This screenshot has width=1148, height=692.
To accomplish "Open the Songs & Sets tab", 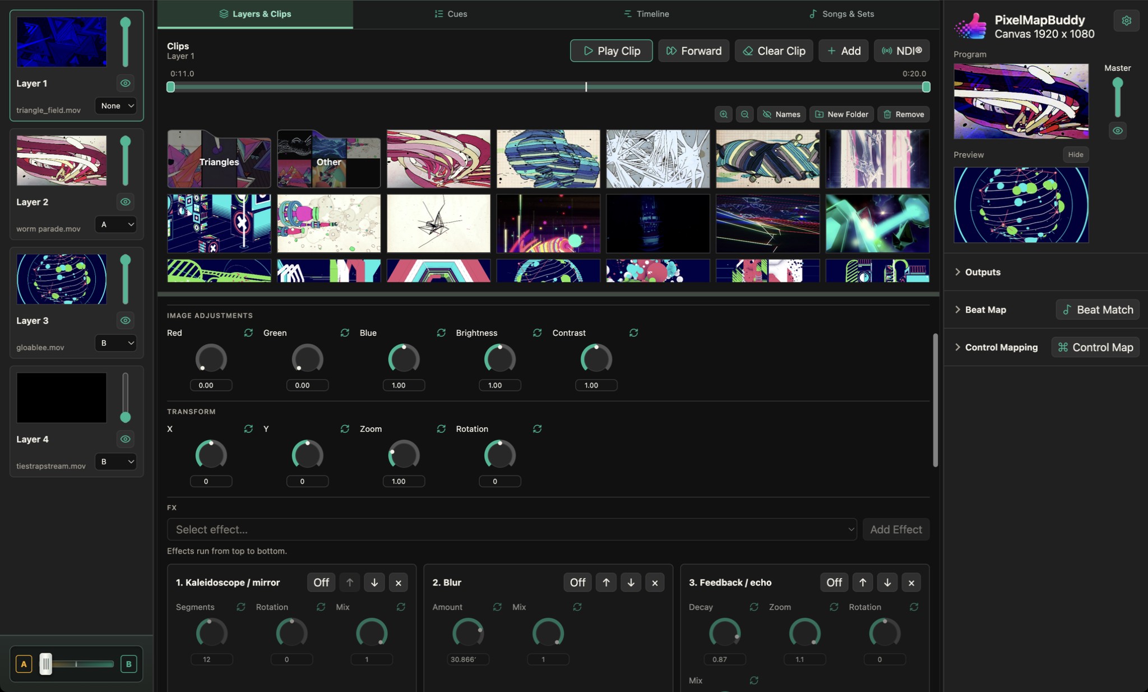I will [x=841, y=14].
